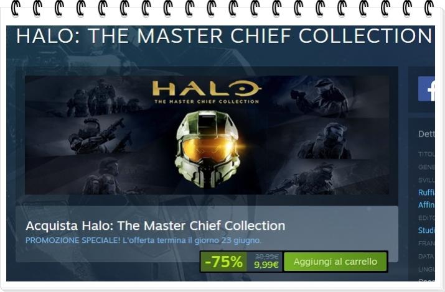Open the Ruffi... developer link
Image resolution: width=445 pixels, height=292 pixels.
426,193
